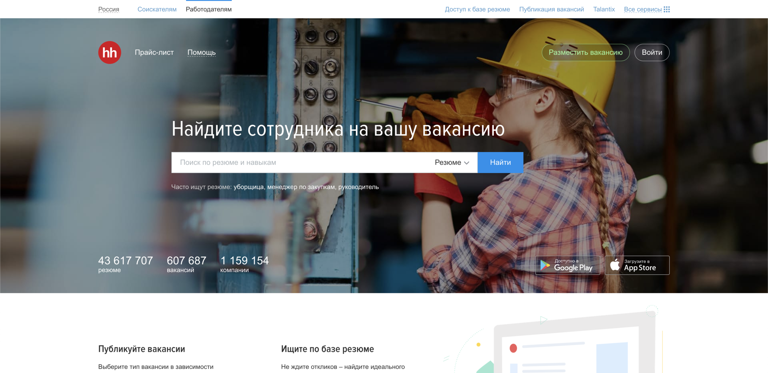Click the Разместить вакансию button
This screenshot has height=373, width=768.
click(x=585, y=52)
